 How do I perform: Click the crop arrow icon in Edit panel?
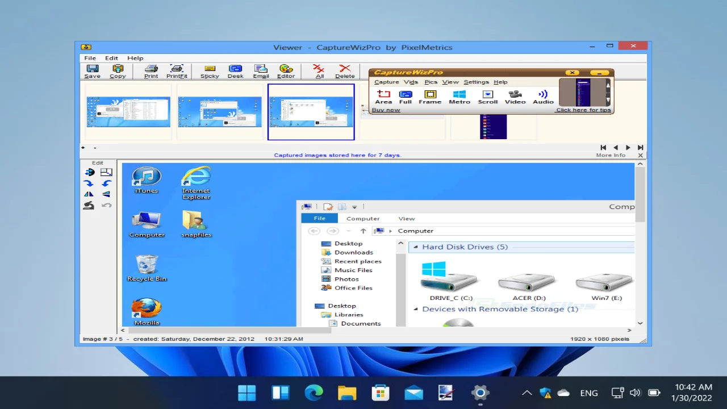[x=89, y=172]
